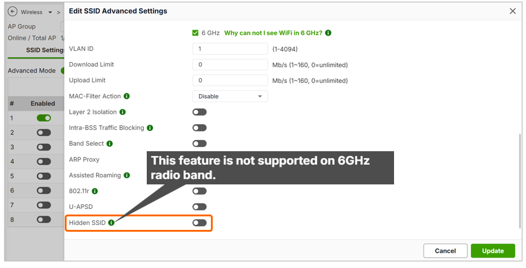Toggle the U-APSD switch
Viewport: 526px width, 268px height.
[199, 207]
